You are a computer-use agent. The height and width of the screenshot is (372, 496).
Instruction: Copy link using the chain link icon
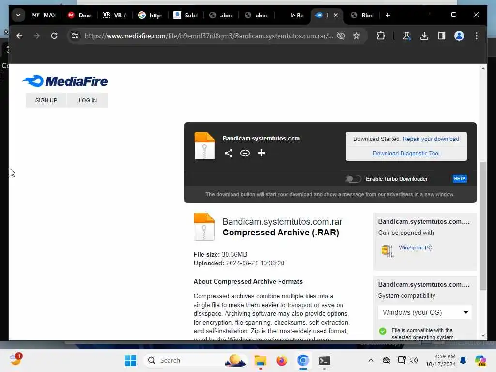click(245, 153)
